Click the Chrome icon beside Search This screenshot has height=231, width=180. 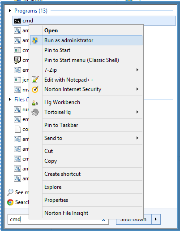coord(10,202)
